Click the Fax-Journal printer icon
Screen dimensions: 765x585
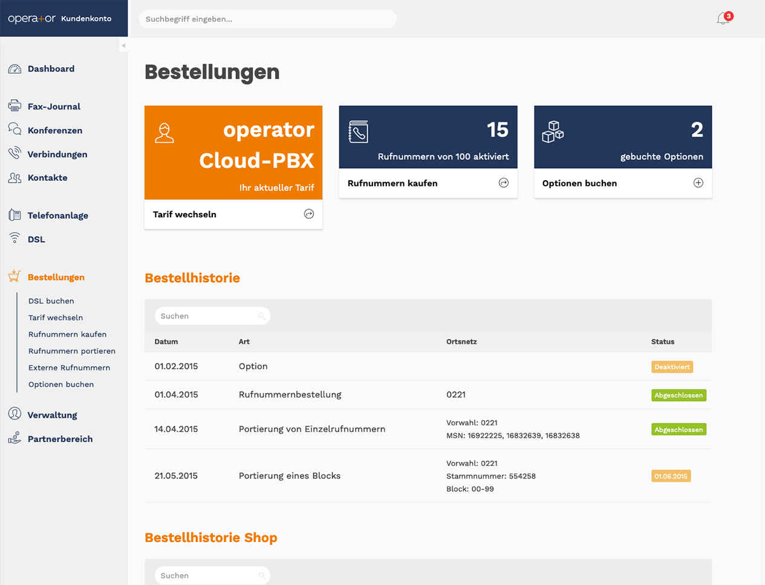(15, 106)
